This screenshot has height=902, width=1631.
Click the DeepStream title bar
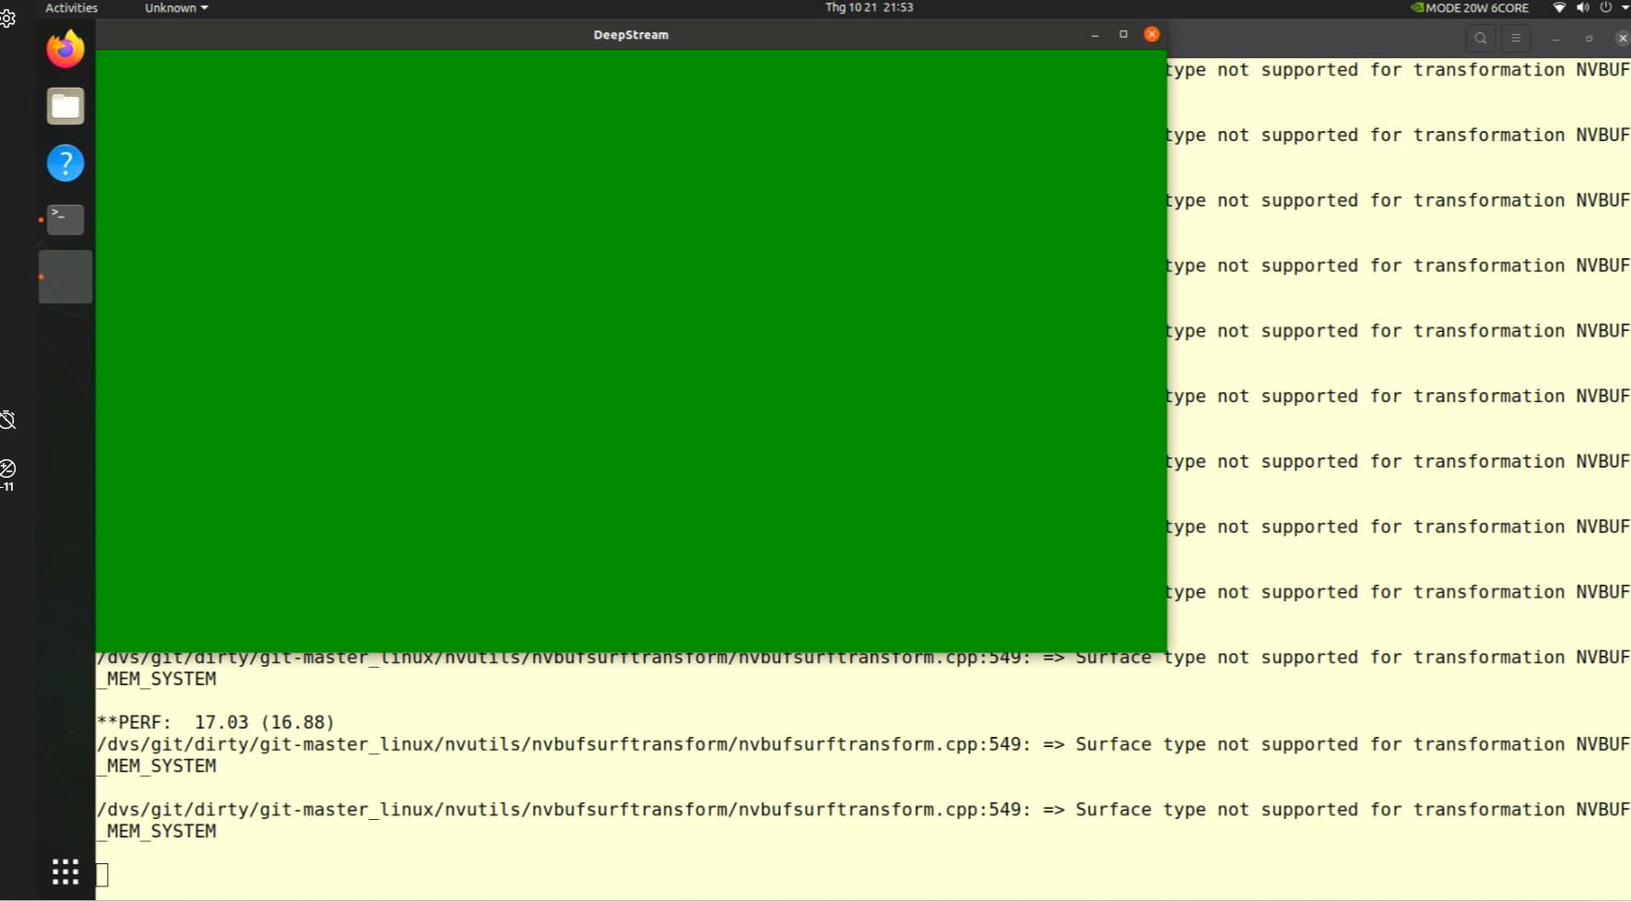631,35
